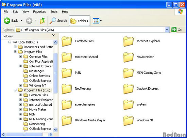Open the File menu
The width and height of the screenshot is (187, 138).
(6, 12)
